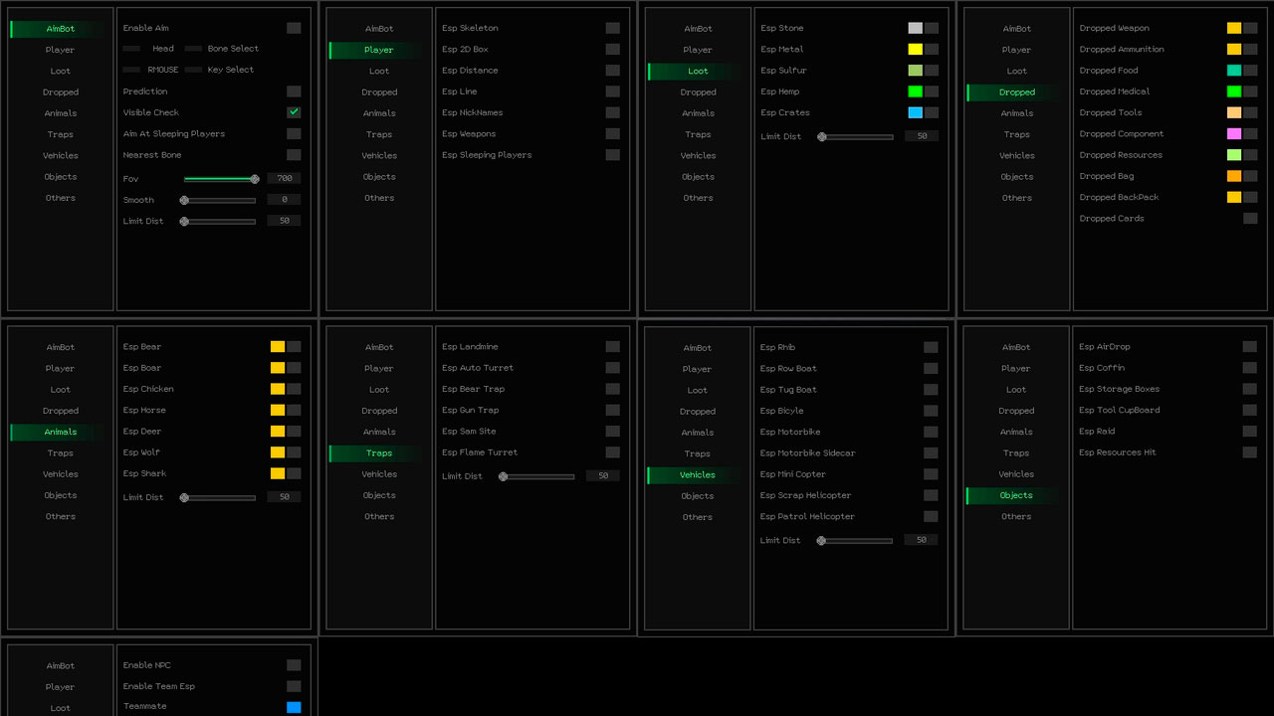Open the Esp Bear color swatch
Viewport: 1274px width, 716px height.
click(278, 347)
